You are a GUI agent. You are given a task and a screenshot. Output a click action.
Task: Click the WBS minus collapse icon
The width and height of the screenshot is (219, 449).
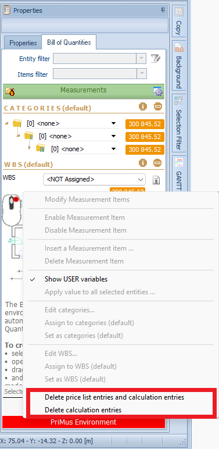pyautogui.click(x=158, y=163)
